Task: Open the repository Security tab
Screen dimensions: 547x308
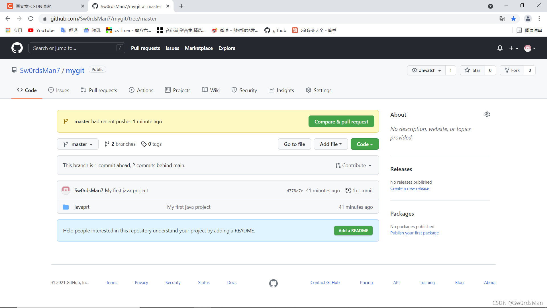Action: (x=244, y=90)
